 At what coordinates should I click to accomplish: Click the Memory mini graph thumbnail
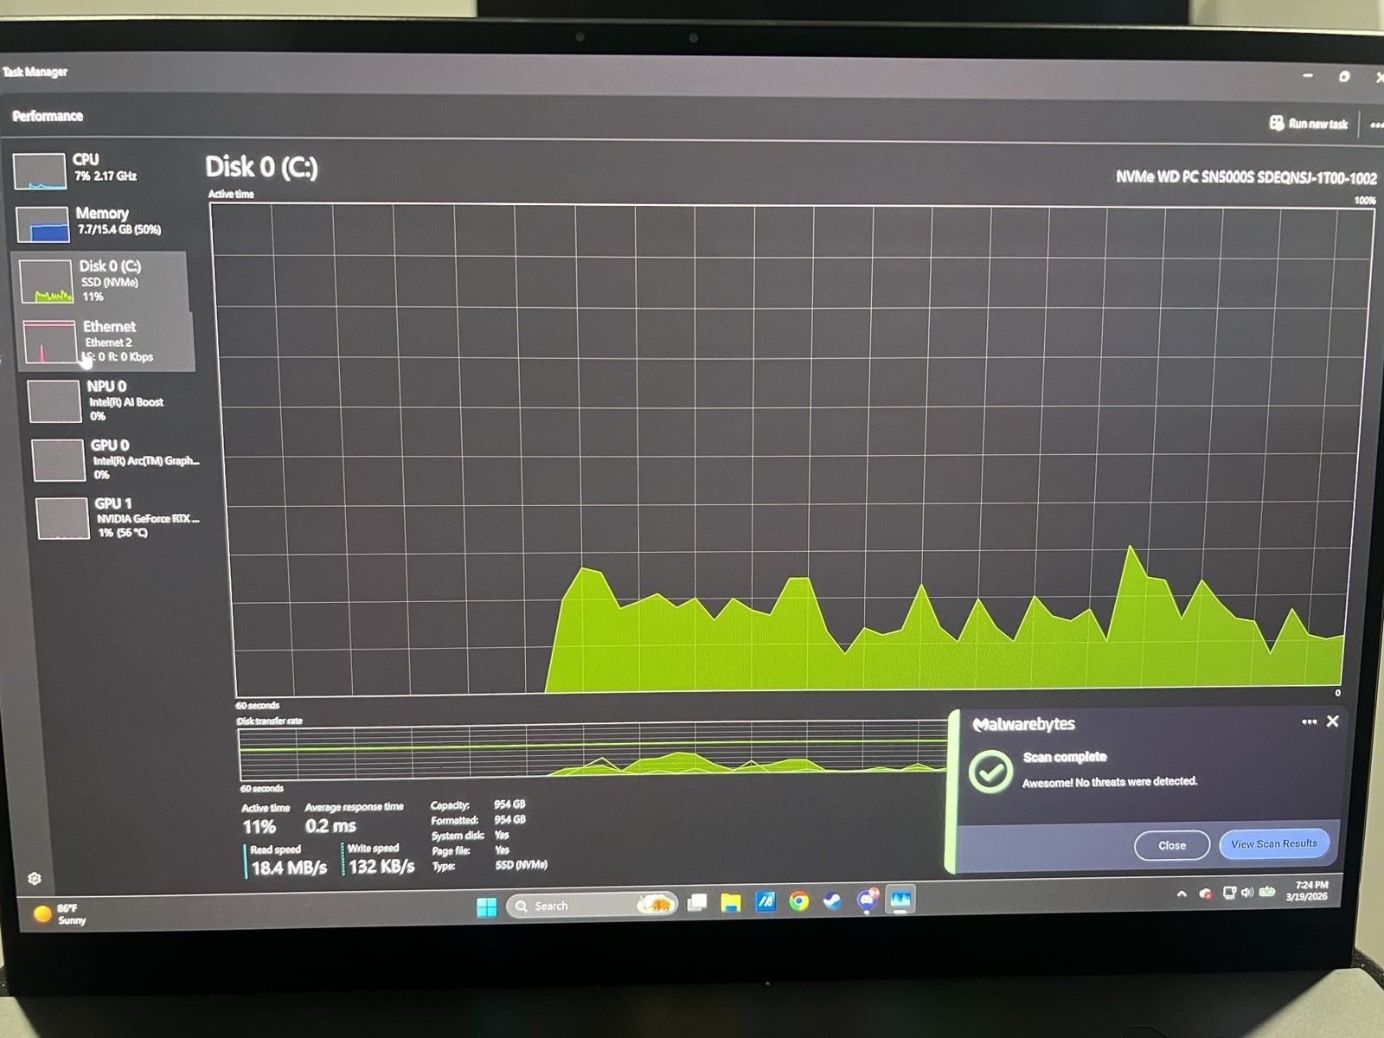coord(42,224)
